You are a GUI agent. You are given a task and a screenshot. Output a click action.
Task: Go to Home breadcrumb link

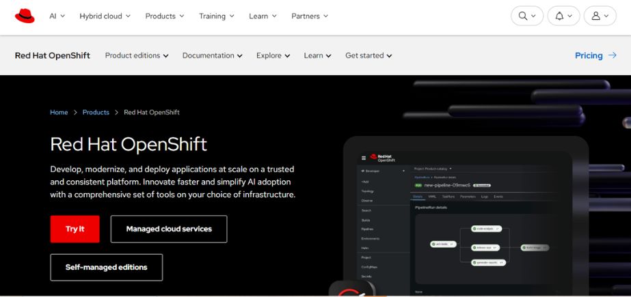tap(59, 112)
